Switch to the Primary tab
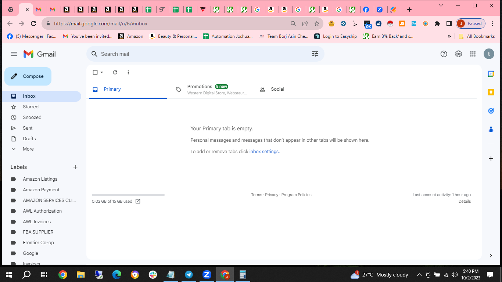502x282 pixels. 128,89
